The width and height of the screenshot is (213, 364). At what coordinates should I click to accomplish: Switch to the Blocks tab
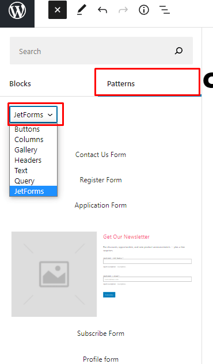coord(20,83)
